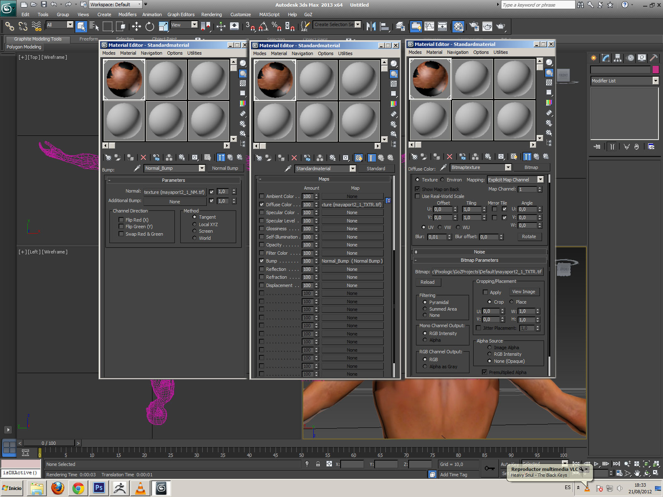Click the Bump slot's Normal_Bump map button
Viewport: 663px width, 497px height.
[x=352, y=261]
